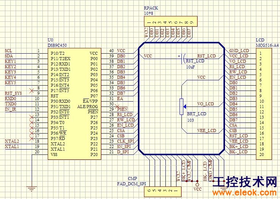This screenshot has height=199, width=280.
Task: Click the RST_SYS net label
Action: pyautogui.click(x=13, y=93)
